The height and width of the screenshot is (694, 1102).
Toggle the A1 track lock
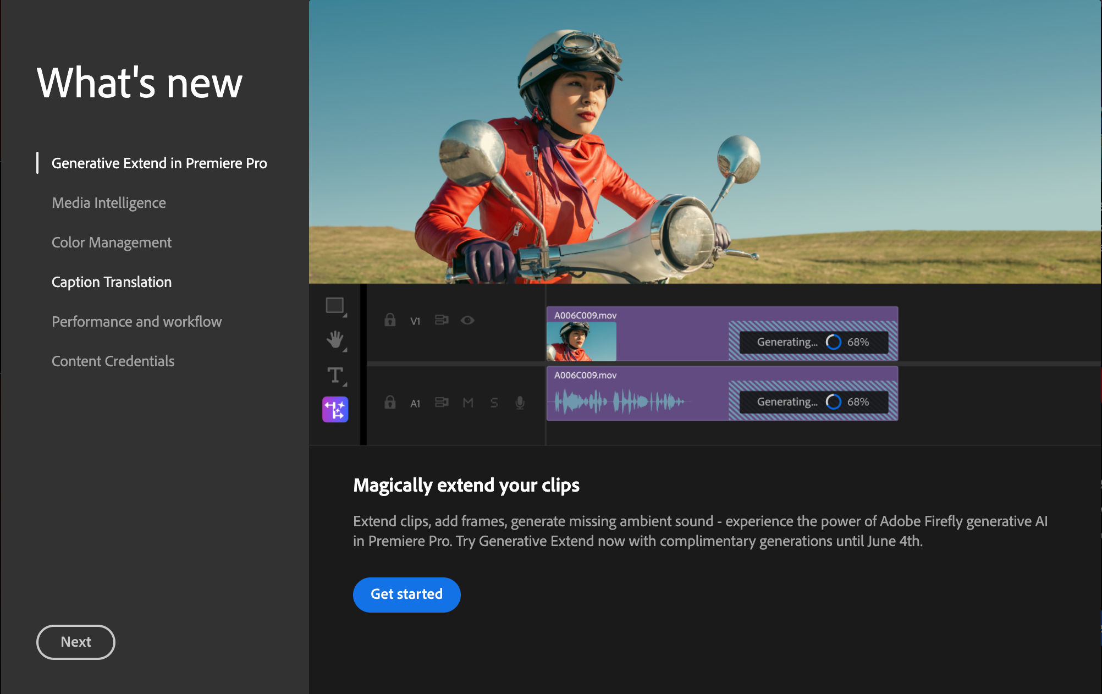pos(390,403)
